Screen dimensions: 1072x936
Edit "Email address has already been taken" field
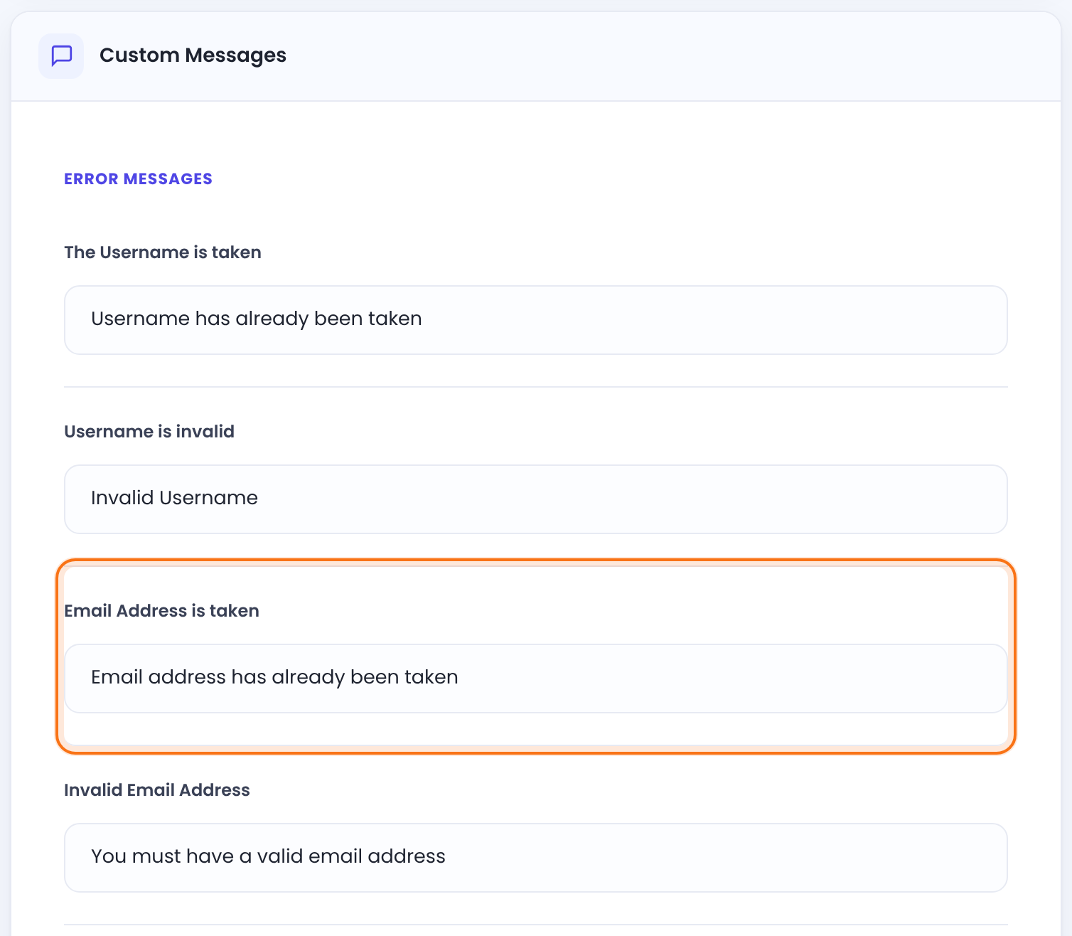pos(536,679)
